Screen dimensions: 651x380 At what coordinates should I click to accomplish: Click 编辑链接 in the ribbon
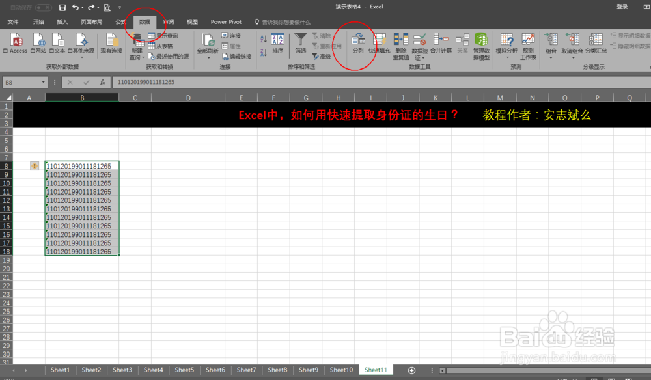237,57
